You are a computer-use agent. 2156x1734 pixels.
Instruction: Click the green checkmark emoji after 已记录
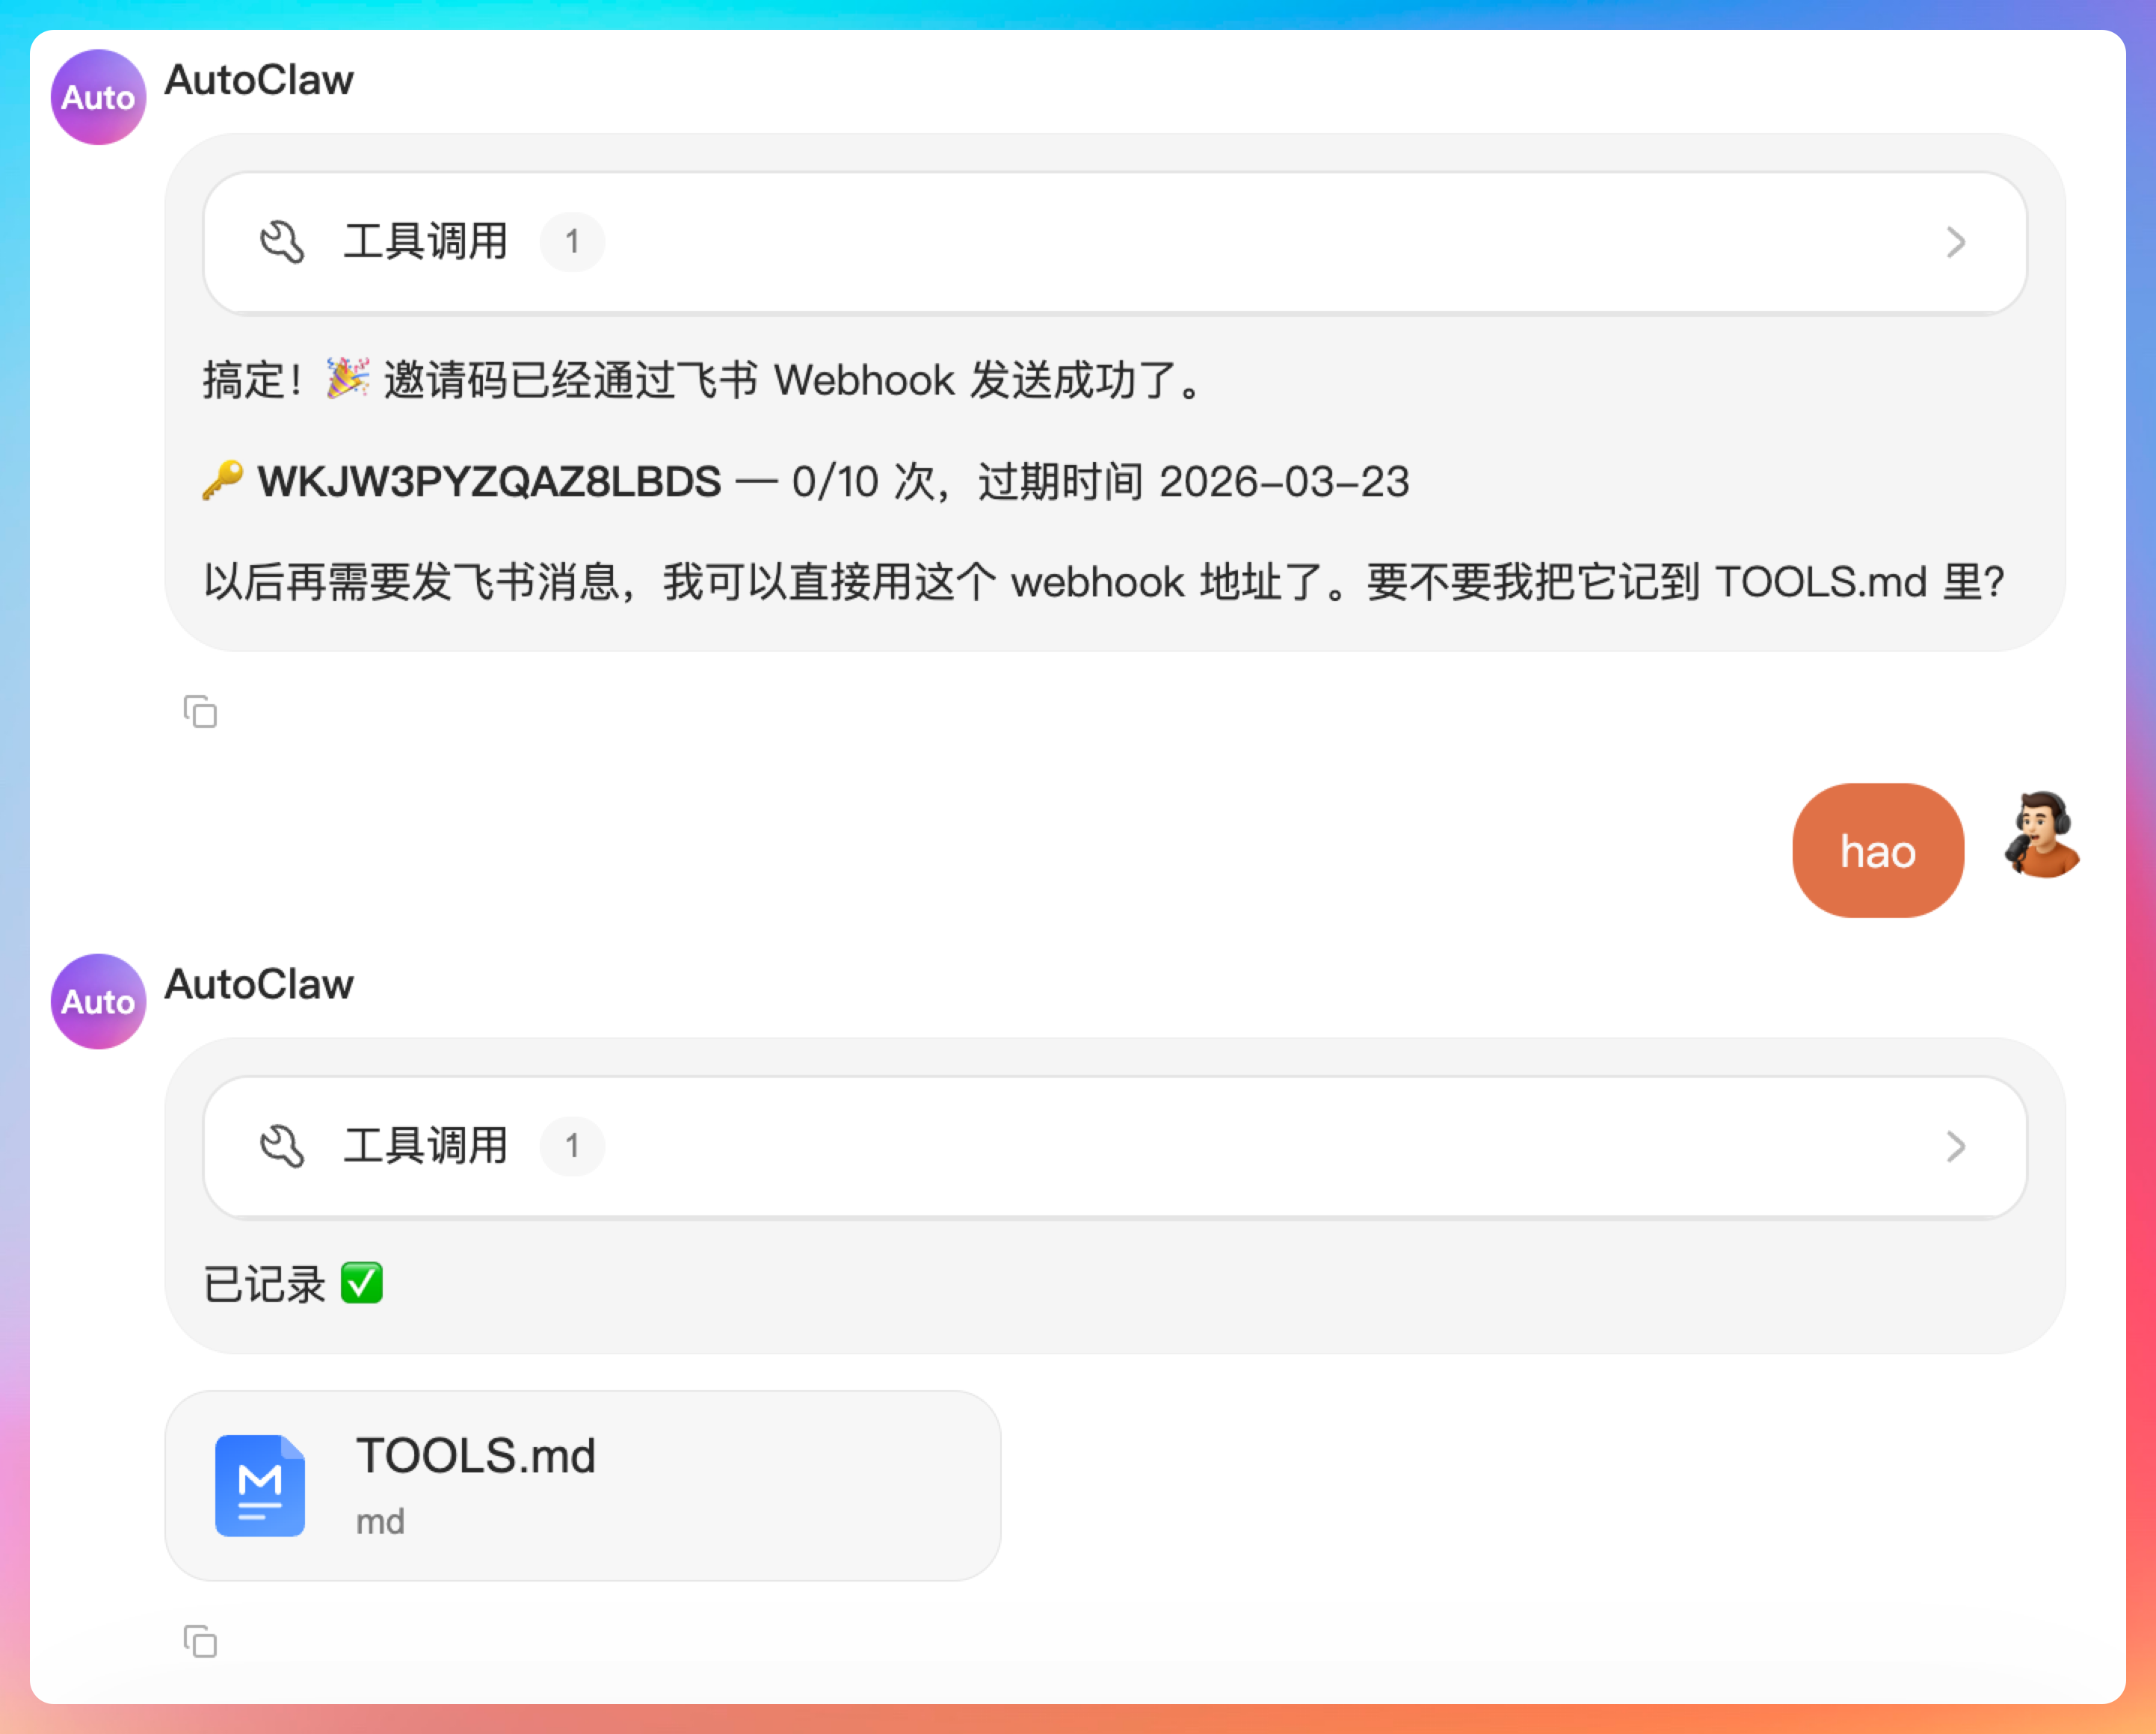pos(362,1283)
